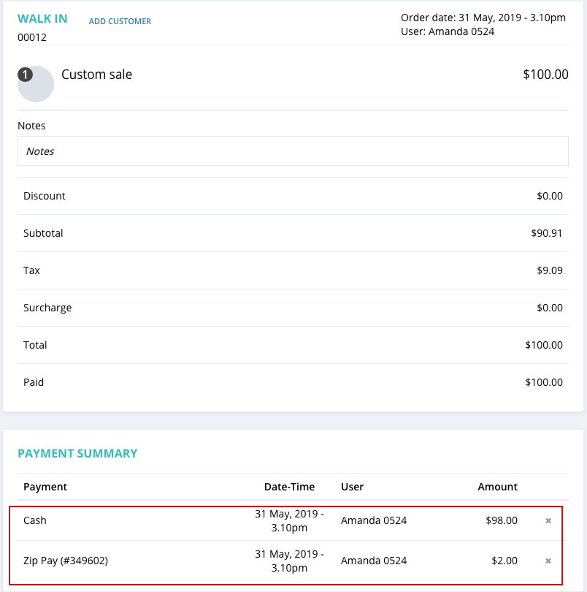Click the Date-Time column header
The height and width of the screenshot is (592, 587).
289,487
